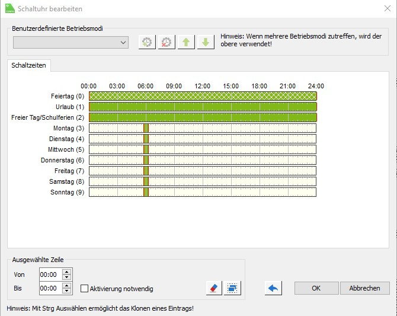Viewport: 397px width, 316px height.
Task: Switch to the Schaltzeiten tab
Action: coord(28,65)
